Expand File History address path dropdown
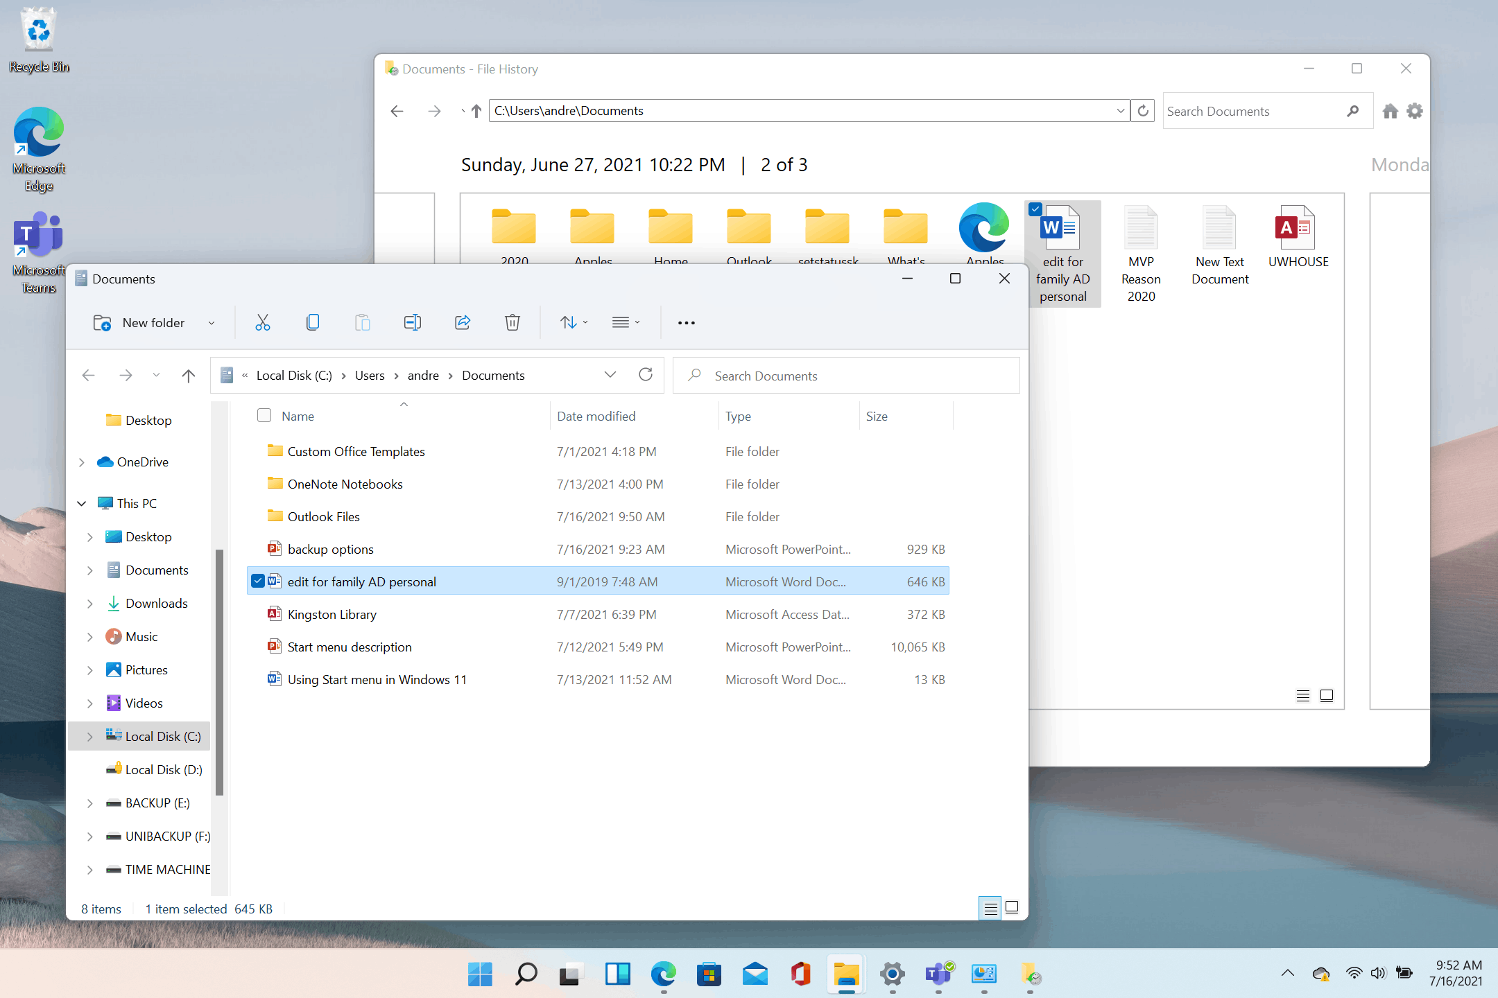 (x=1121, y=111)
